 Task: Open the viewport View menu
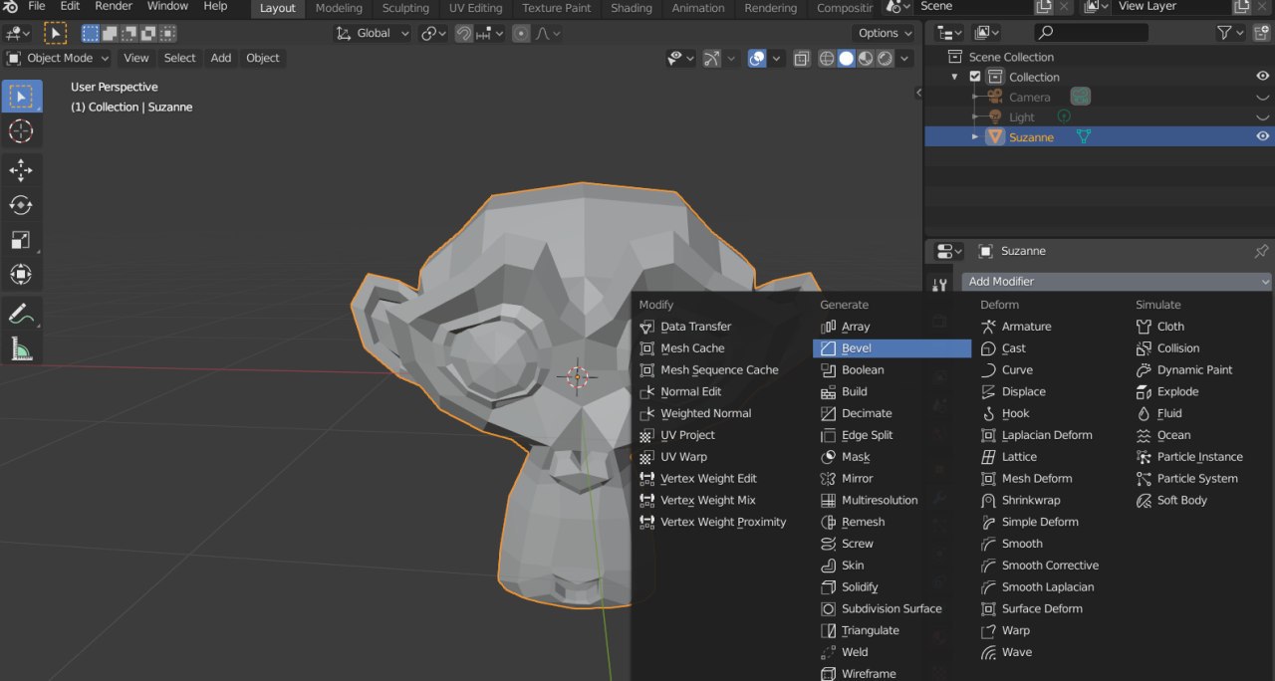click(136, 58)
